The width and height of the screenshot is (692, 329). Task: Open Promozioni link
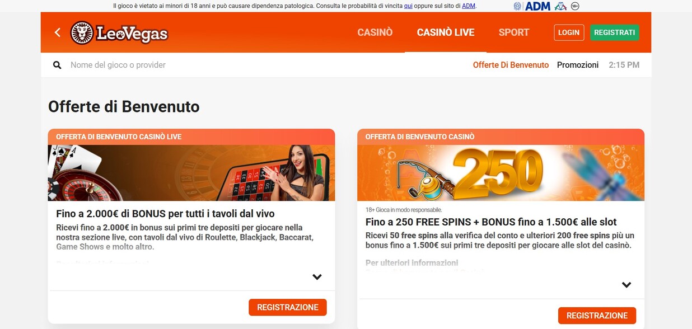point(578,65)
